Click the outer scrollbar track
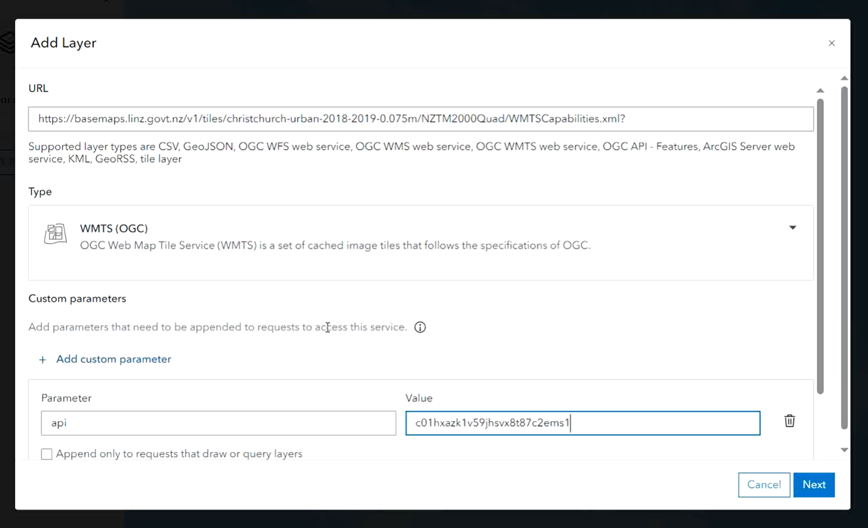 pos(844,264)
